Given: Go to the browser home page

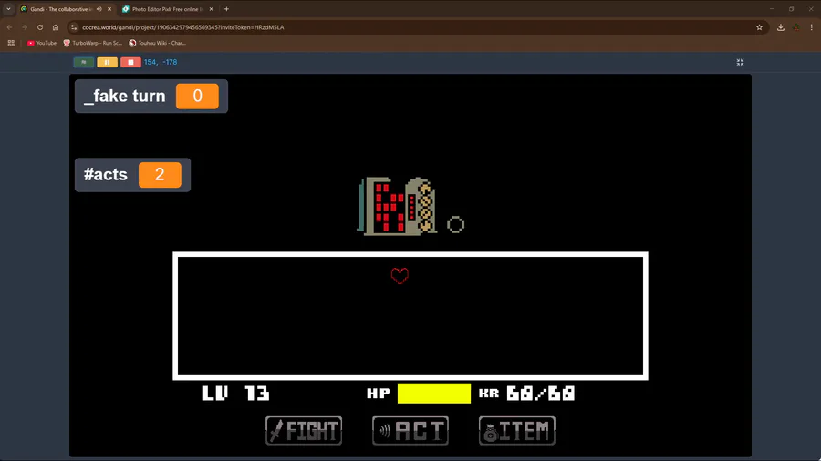Looking at the screenshot, I should coord(56,27).
